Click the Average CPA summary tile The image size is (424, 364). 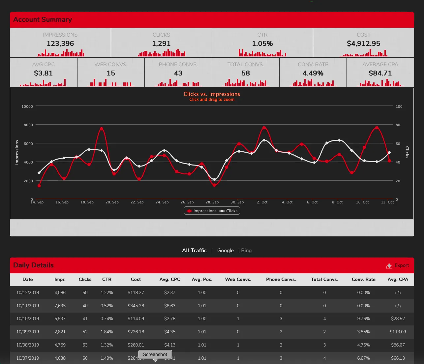[x=380, y=73]
